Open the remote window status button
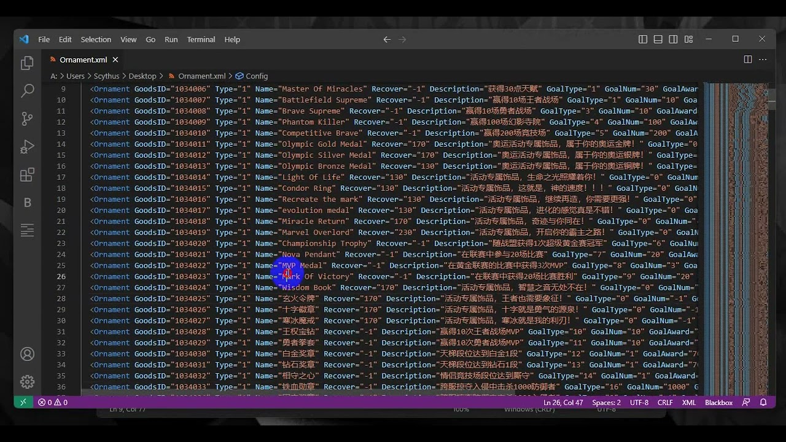The width and height of the screenshot is (786, 442). (x=23, y=403)
